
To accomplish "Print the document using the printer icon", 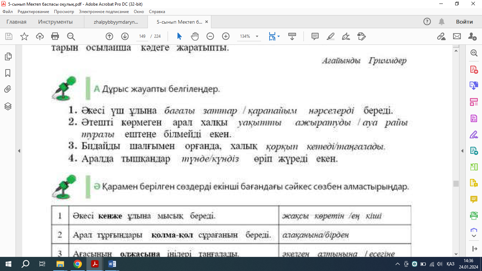I will click(55, 36).
